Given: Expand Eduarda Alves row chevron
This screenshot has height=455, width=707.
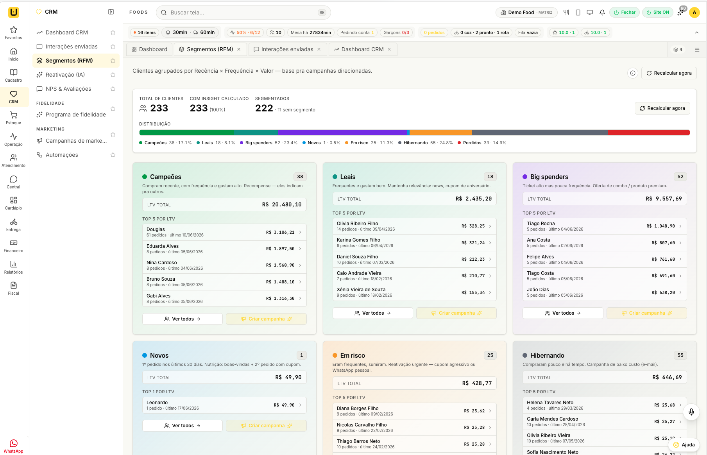Looking at the screenshot, I should point(300,249).
